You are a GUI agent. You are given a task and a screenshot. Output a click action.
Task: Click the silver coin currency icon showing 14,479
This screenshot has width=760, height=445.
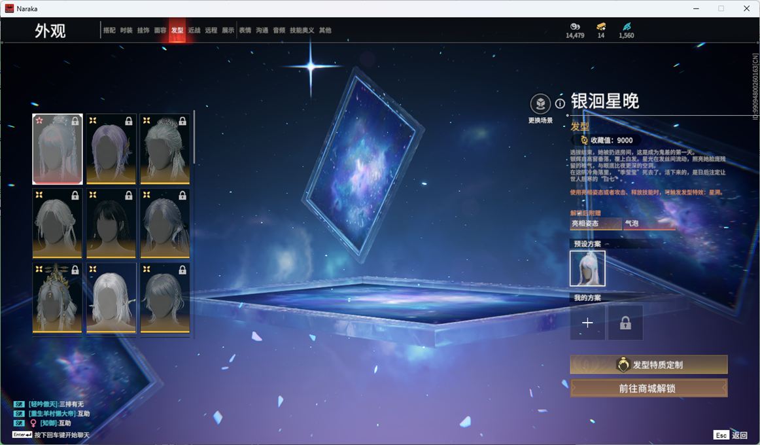coord(575,27)
